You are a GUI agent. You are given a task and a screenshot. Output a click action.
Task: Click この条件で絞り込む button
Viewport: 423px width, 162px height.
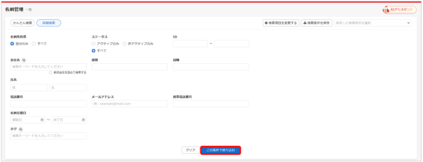pos(220,150)
